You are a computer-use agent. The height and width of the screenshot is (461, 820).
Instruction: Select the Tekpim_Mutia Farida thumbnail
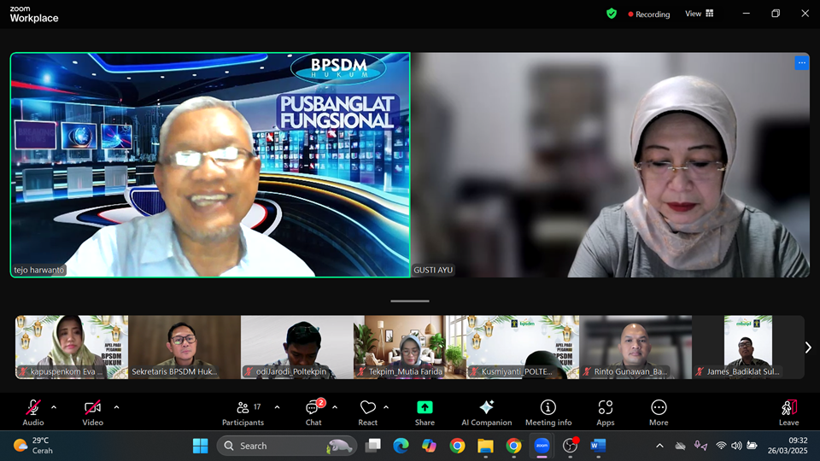point(410,347)
